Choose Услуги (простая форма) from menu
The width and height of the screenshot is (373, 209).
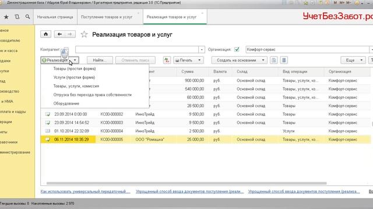tap(74, 77)
